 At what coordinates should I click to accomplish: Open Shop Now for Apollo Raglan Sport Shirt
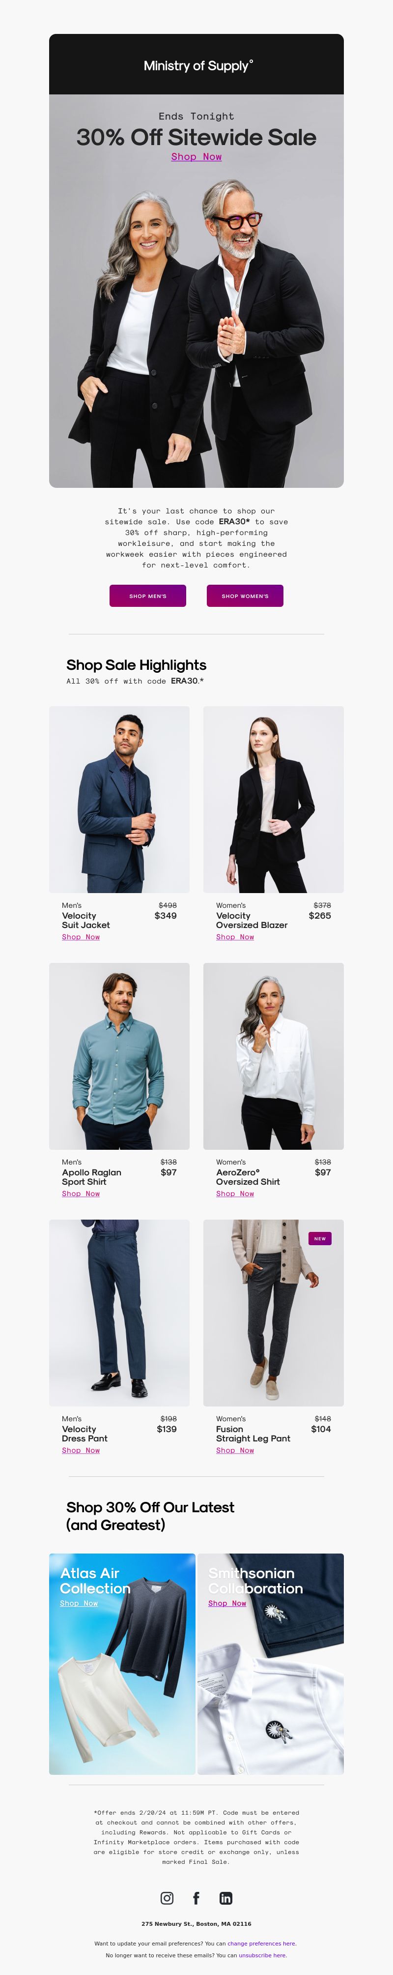coord(81,1194)
